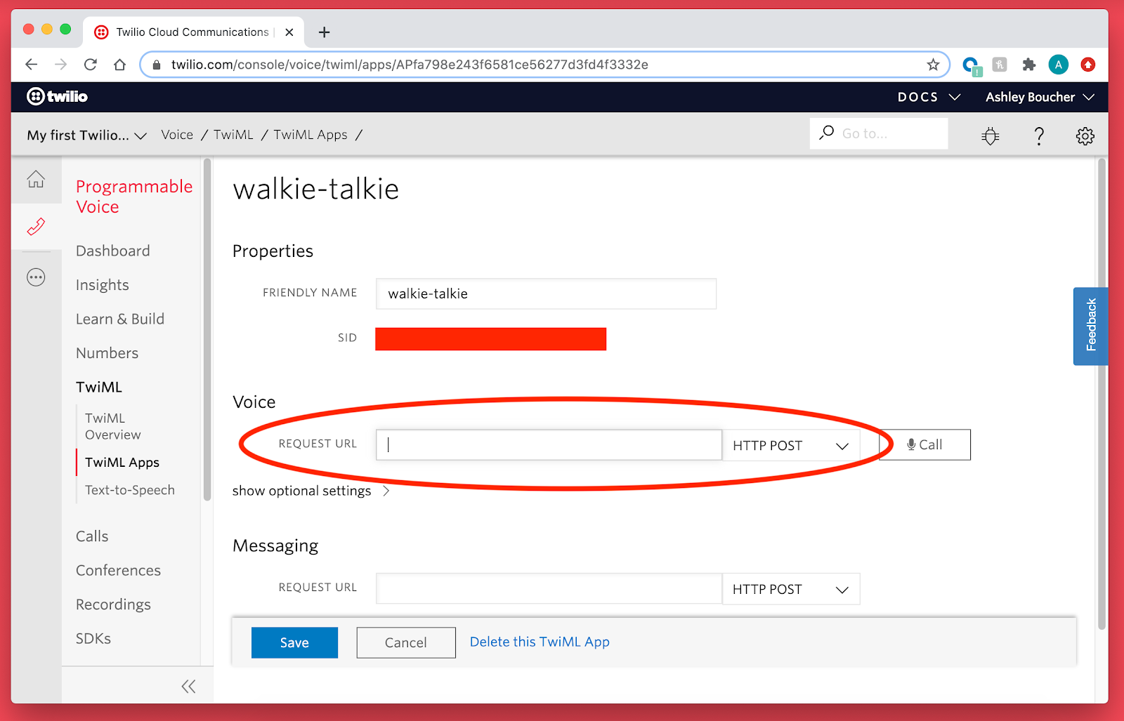The height and width of the screenshot is (721, 1124).
Task: Open SDKs in the sidebar
Action: (93, 638)
